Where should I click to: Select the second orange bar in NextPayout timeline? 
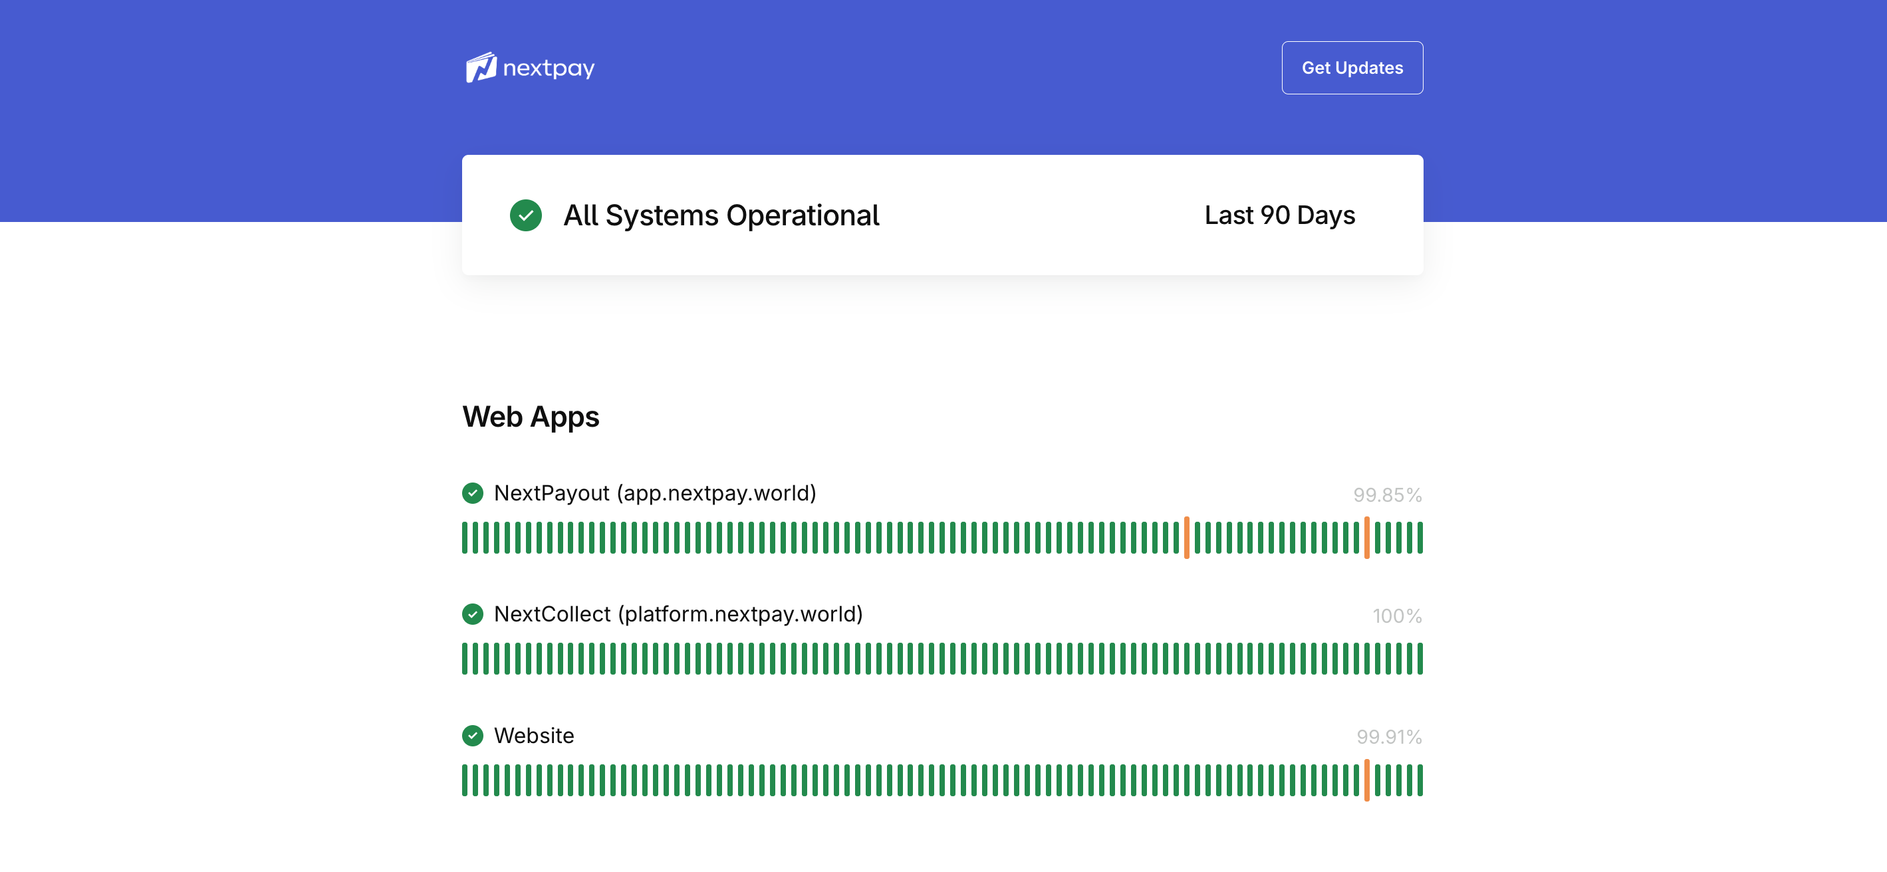pyautogui.click(x=1367, y=538)
